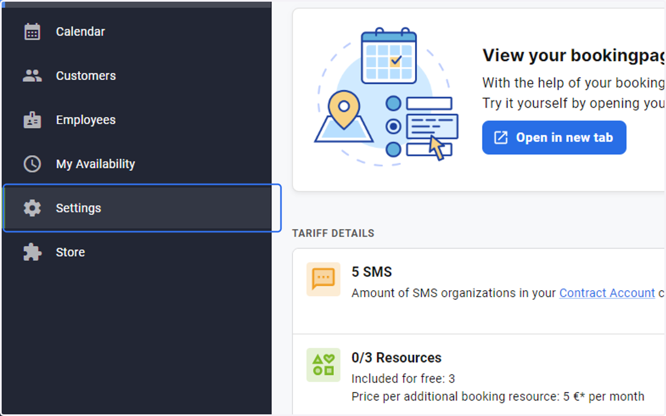Open My Availability page
This screenshot has width=666, height=416.
point(137,164)
